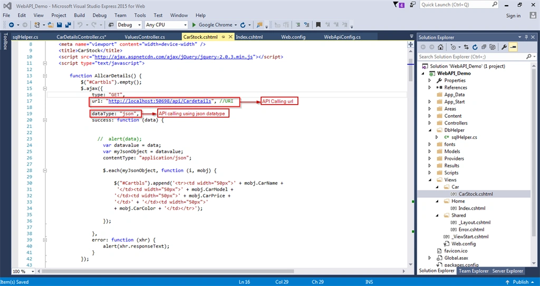Select CarStock.cshtml in Solution Explorer

coord(476,194)
